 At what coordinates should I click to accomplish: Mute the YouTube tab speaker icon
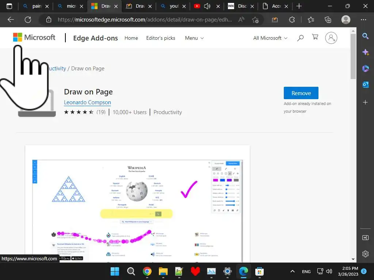coord(207,6)
